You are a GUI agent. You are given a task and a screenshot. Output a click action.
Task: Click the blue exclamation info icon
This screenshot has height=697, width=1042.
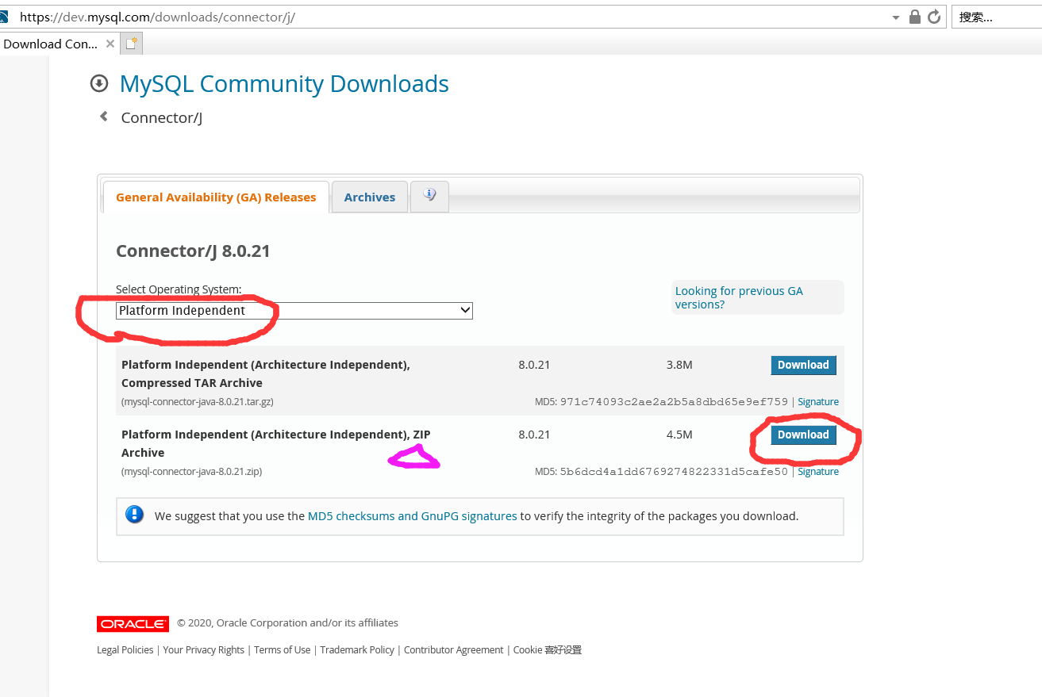coord(135,515)
